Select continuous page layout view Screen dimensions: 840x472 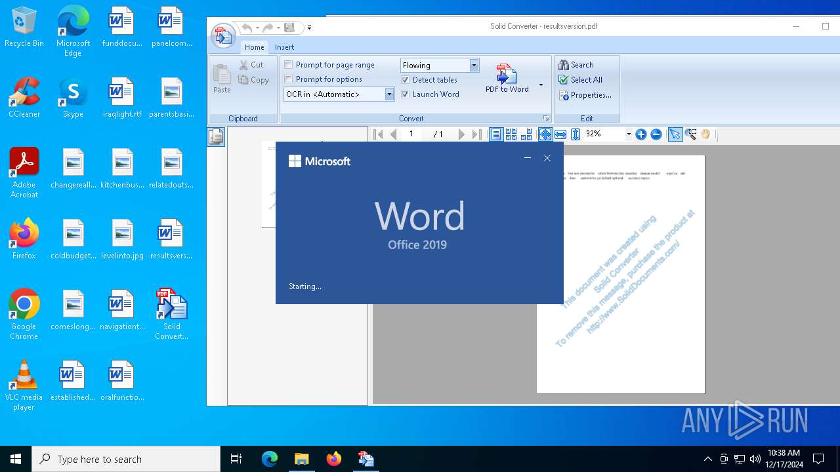[x=511, y=134]
